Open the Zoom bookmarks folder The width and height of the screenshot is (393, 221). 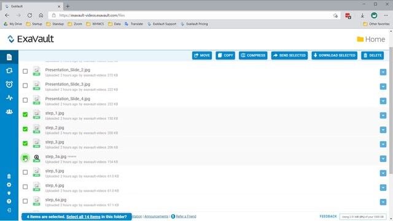tap(75, 24)
